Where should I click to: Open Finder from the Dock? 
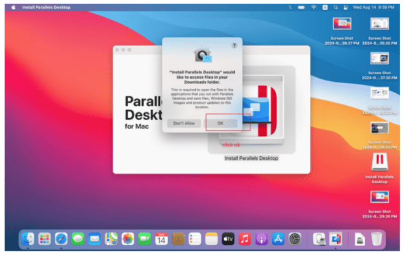click(28, 239)
